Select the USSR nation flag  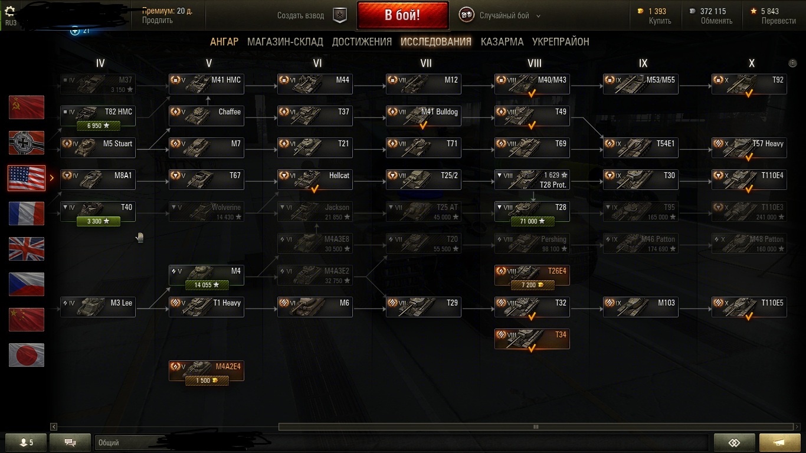(x=27, y=108)
